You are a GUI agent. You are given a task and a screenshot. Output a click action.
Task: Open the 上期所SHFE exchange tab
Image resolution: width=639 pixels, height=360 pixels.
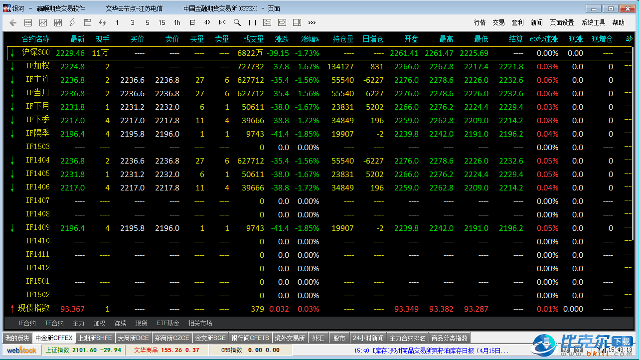point(95,338)
